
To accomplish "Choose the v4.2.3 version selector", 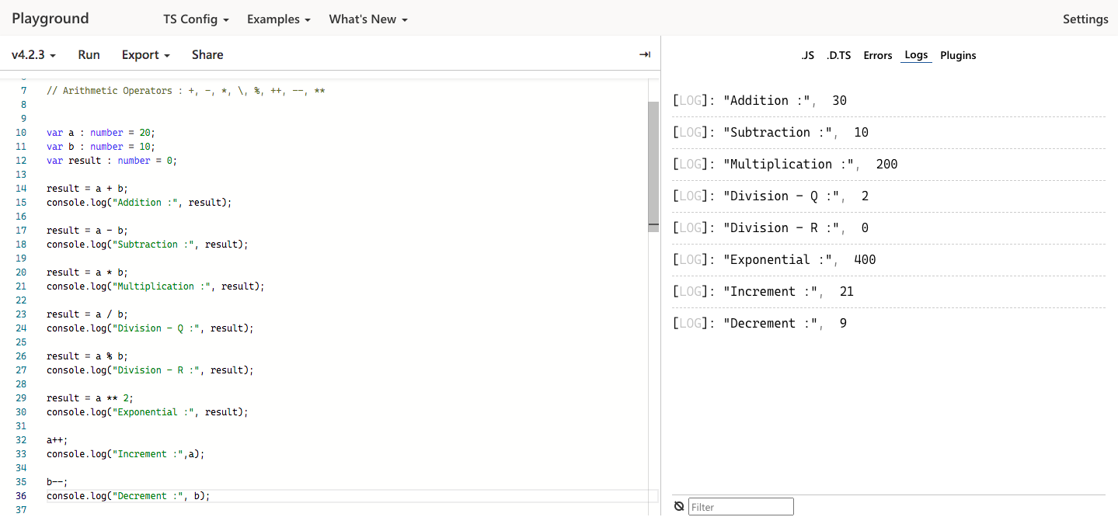I will pos(35,55).
